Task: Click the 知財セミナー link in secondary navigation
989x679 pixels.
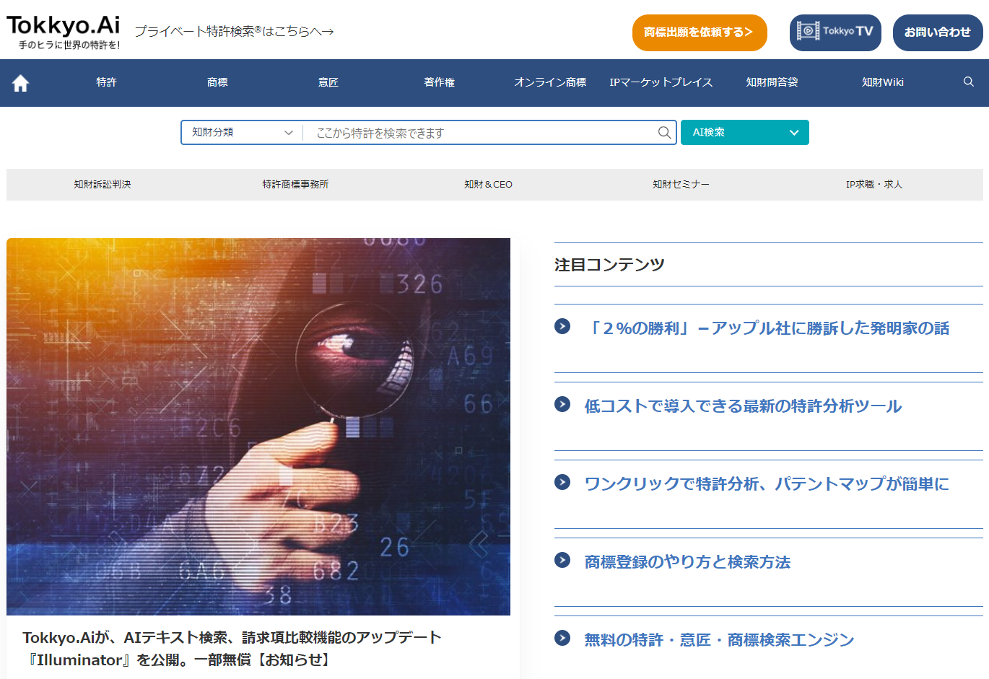Action: (680, 184)
